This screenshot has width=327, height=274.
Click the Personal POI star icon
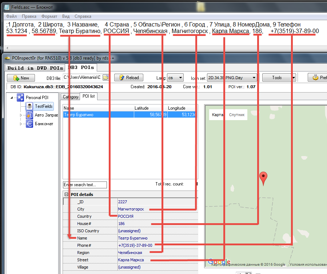click(x=20, y=97)
